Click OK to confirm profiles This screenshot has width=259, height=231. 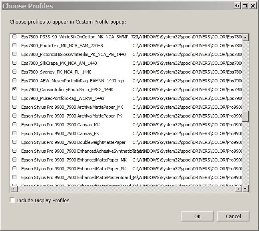pyautogui.click(x=197, y=216)
